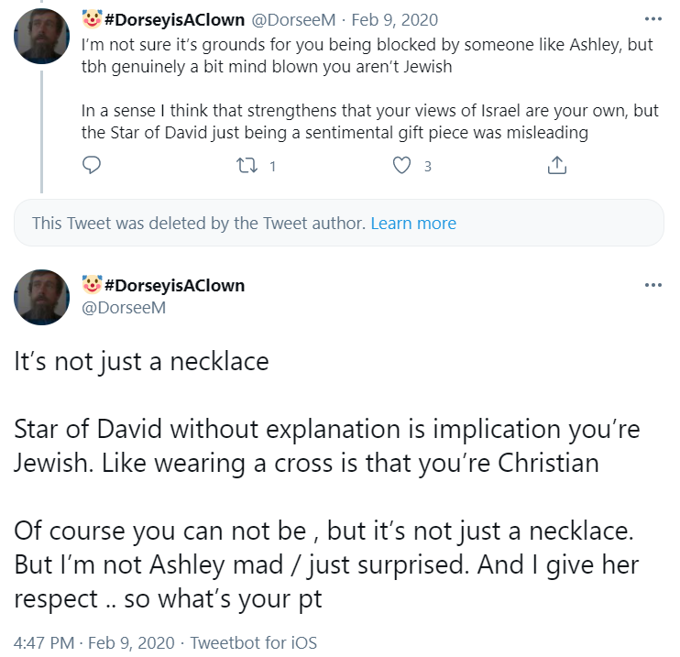Image resolution: width=680 pixels, height=657 pixels.
Task: Open the Feb 9, 2020 date on first tweet
Action: click(395, 20)
